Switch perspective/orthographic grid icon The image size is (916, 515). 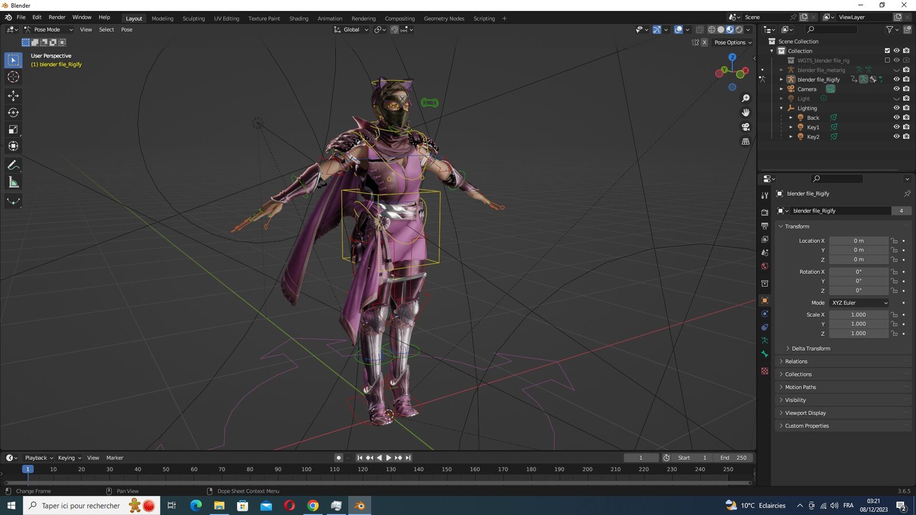pyautogui.click(x=745, y=141)
